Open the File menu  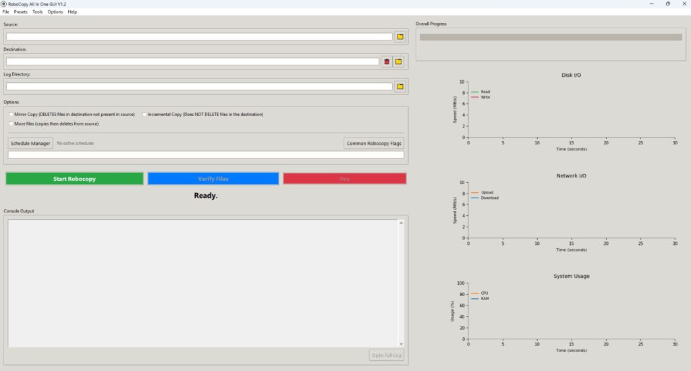(5, 12)
